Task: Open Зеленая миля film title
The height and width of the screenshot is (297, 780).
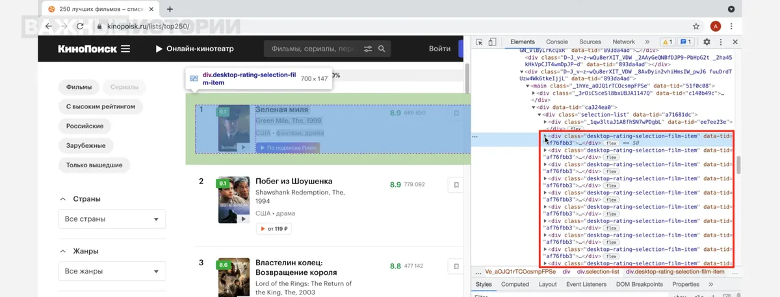Action: coord(282,110)
